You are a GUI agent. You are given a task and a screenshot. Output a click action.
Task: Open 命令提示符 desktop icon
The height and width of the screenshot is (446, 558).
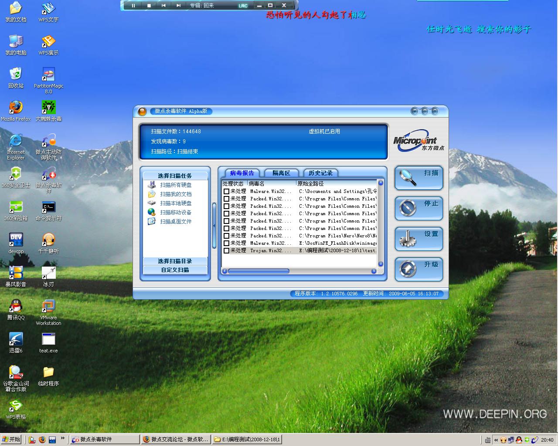(x=48, y=211)
